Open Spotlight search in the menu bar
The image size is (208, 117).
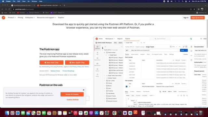pos(183,1)
